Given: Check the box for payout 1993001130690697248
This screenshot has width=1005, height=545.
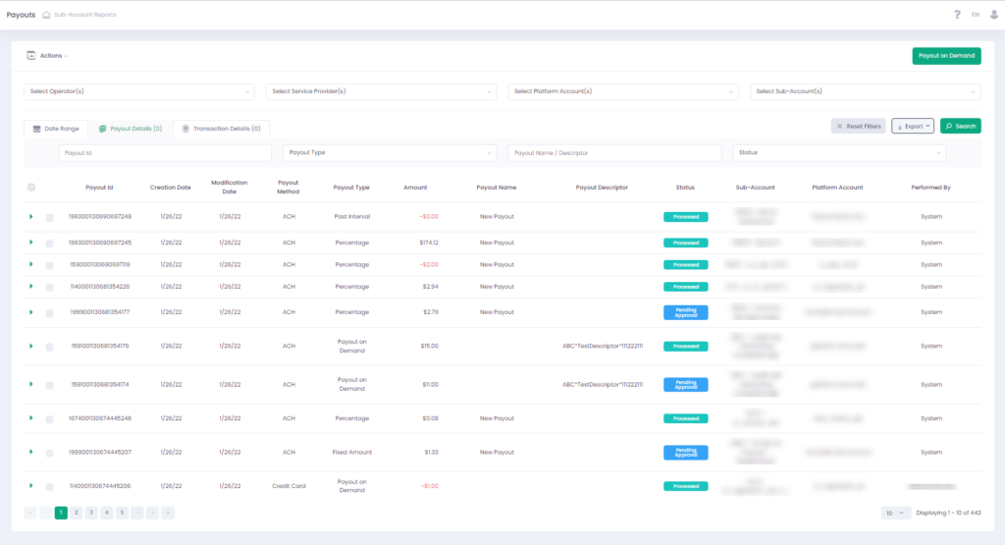Looking at the screenshot, I should click(x=49, y=217).
